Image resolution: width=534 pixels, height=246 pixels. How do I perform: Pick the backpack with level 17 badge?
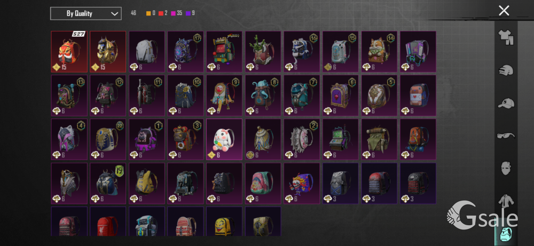pos(185,52)
